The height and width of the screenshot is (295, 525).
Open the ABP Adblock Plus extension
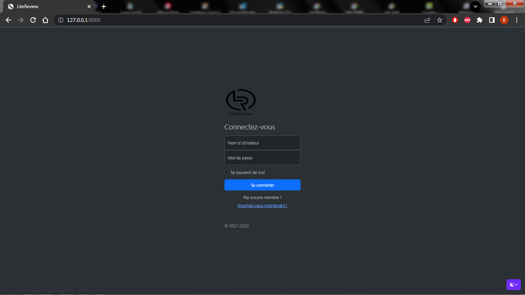click(467, 20)
